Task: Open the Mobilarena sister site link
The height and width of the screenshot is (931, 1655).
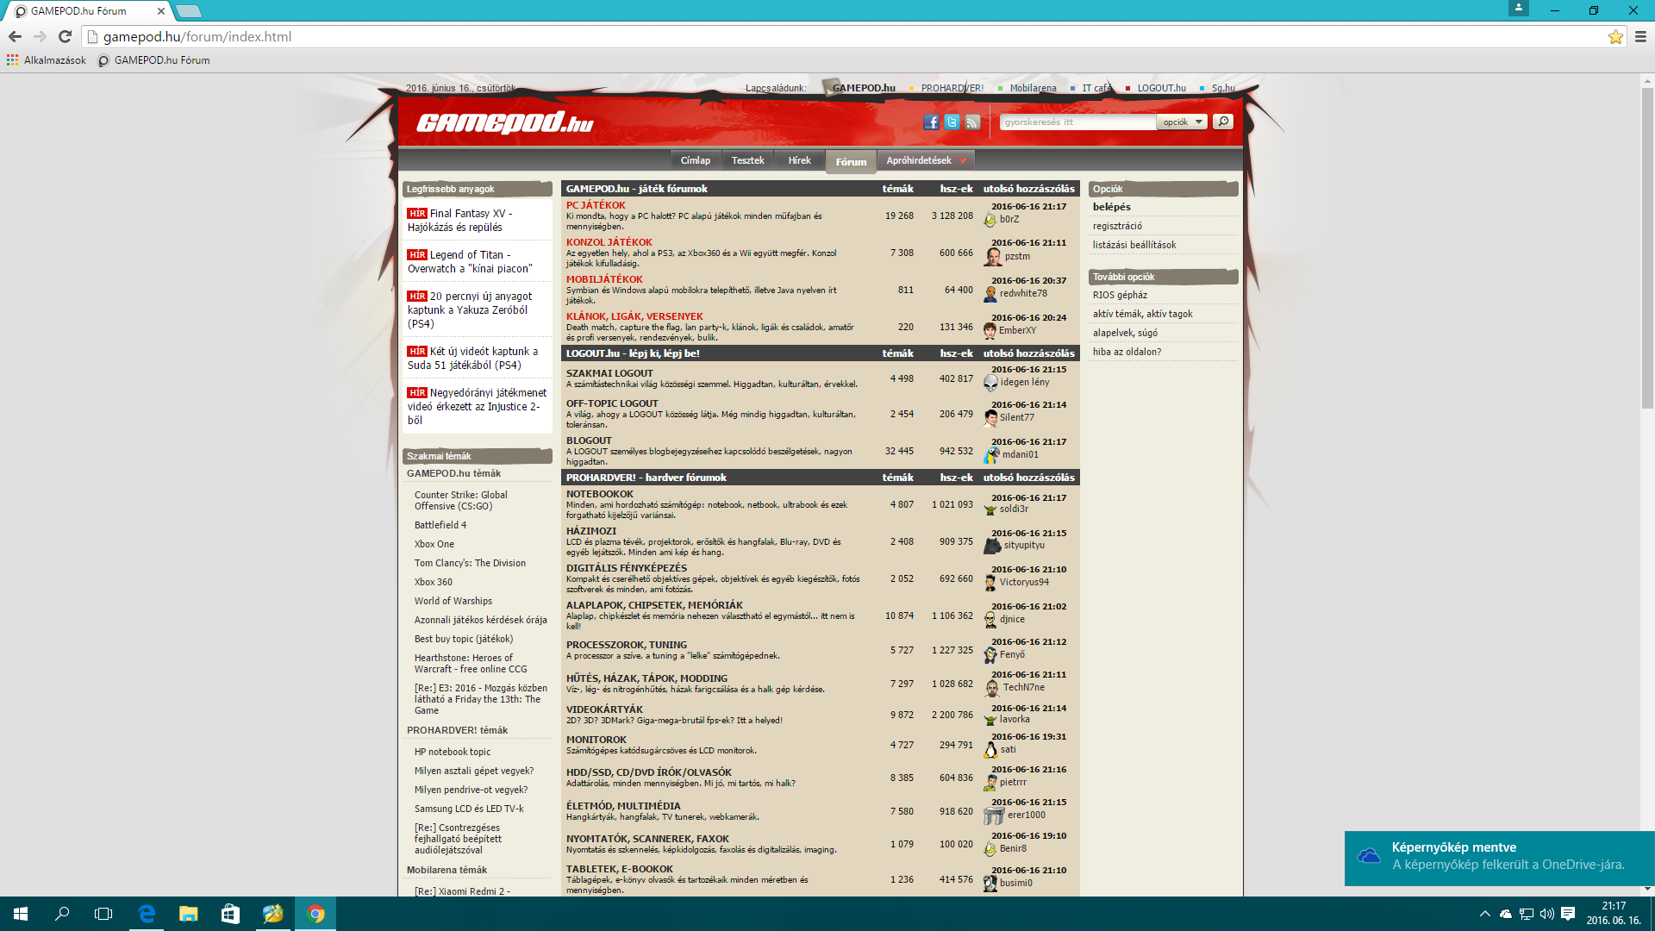Action: pyautogui.click(x=1033, y=88)
